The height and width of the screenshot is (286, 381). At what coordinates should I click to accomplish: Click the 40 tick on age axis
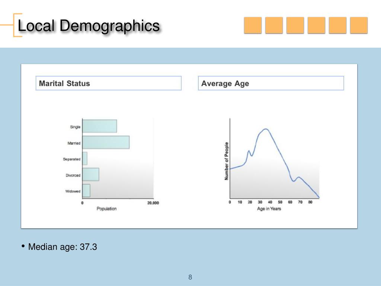pos(270,202)
